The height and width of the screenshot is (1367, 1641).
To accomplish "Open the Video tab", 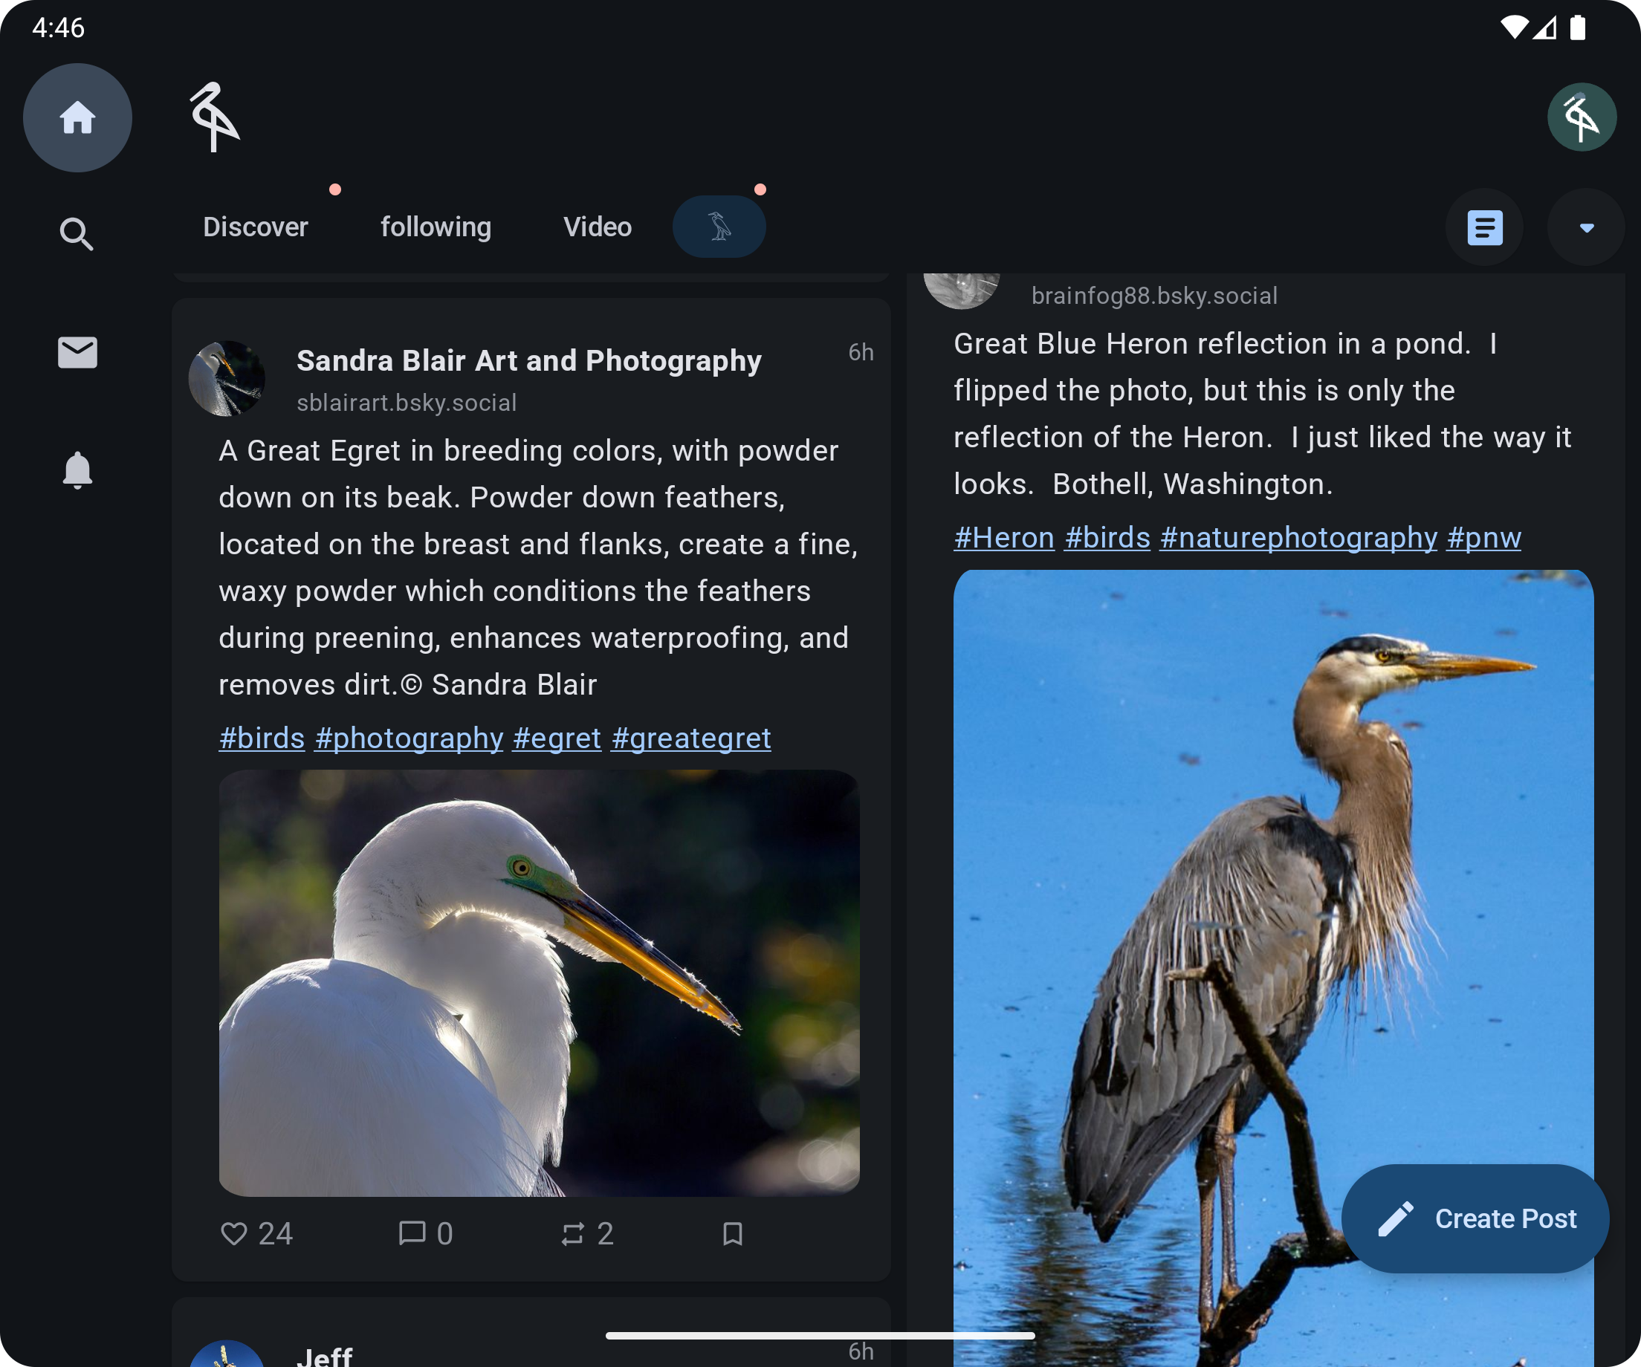I will click(x=596, y=227).
